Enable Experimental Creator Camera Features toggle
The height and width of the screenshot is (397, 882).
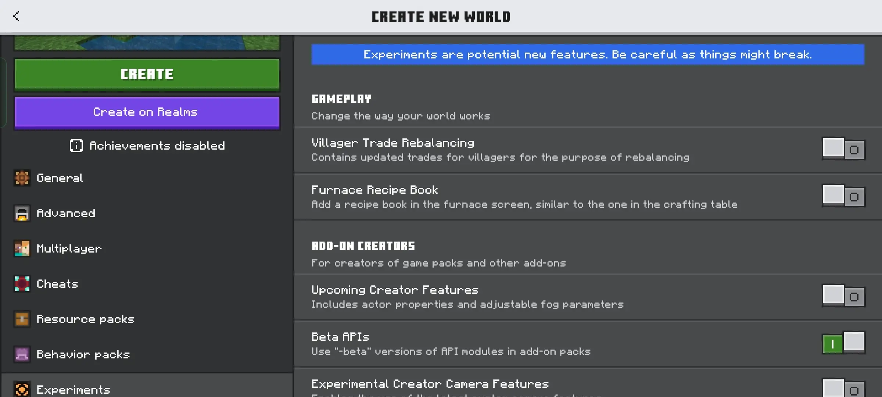coord(843,389)
